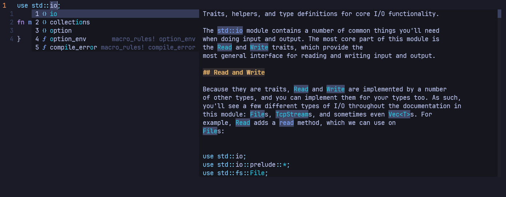Click 'use std::fs::File;' example line
The width and height of the screenshot is (506, 197).
236,173
